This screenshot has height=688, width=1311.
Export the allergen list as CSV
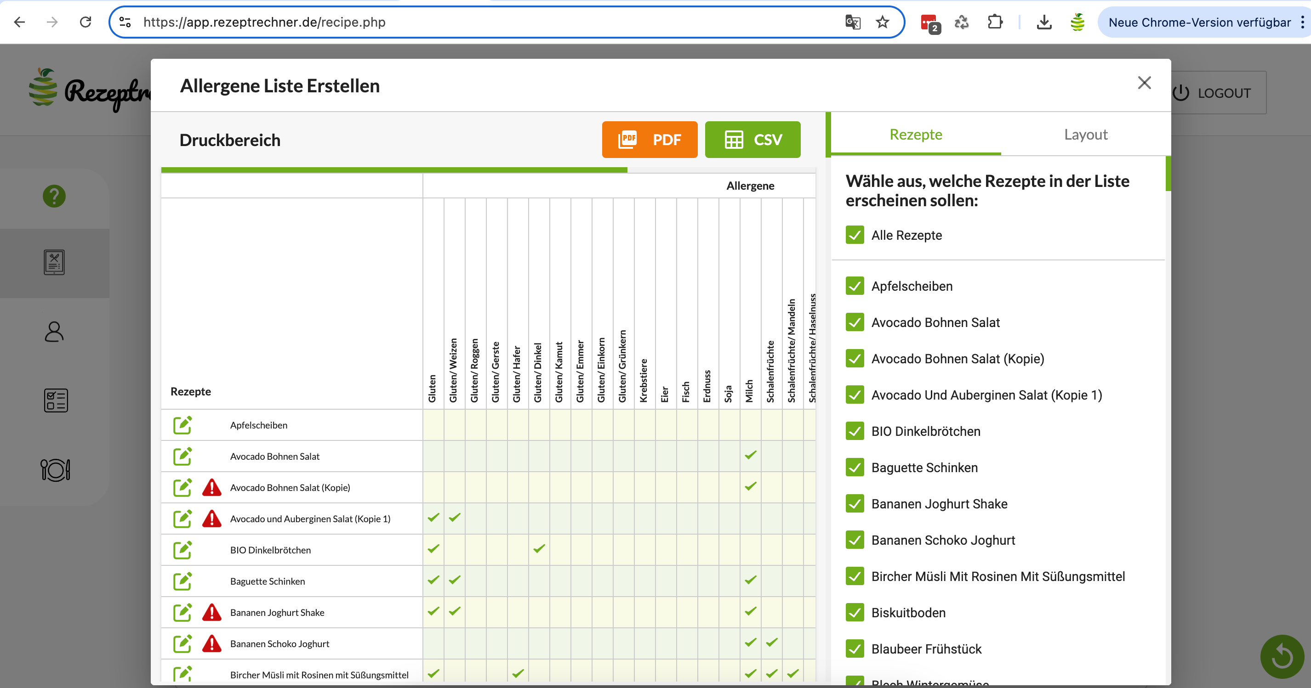[752, 139]
